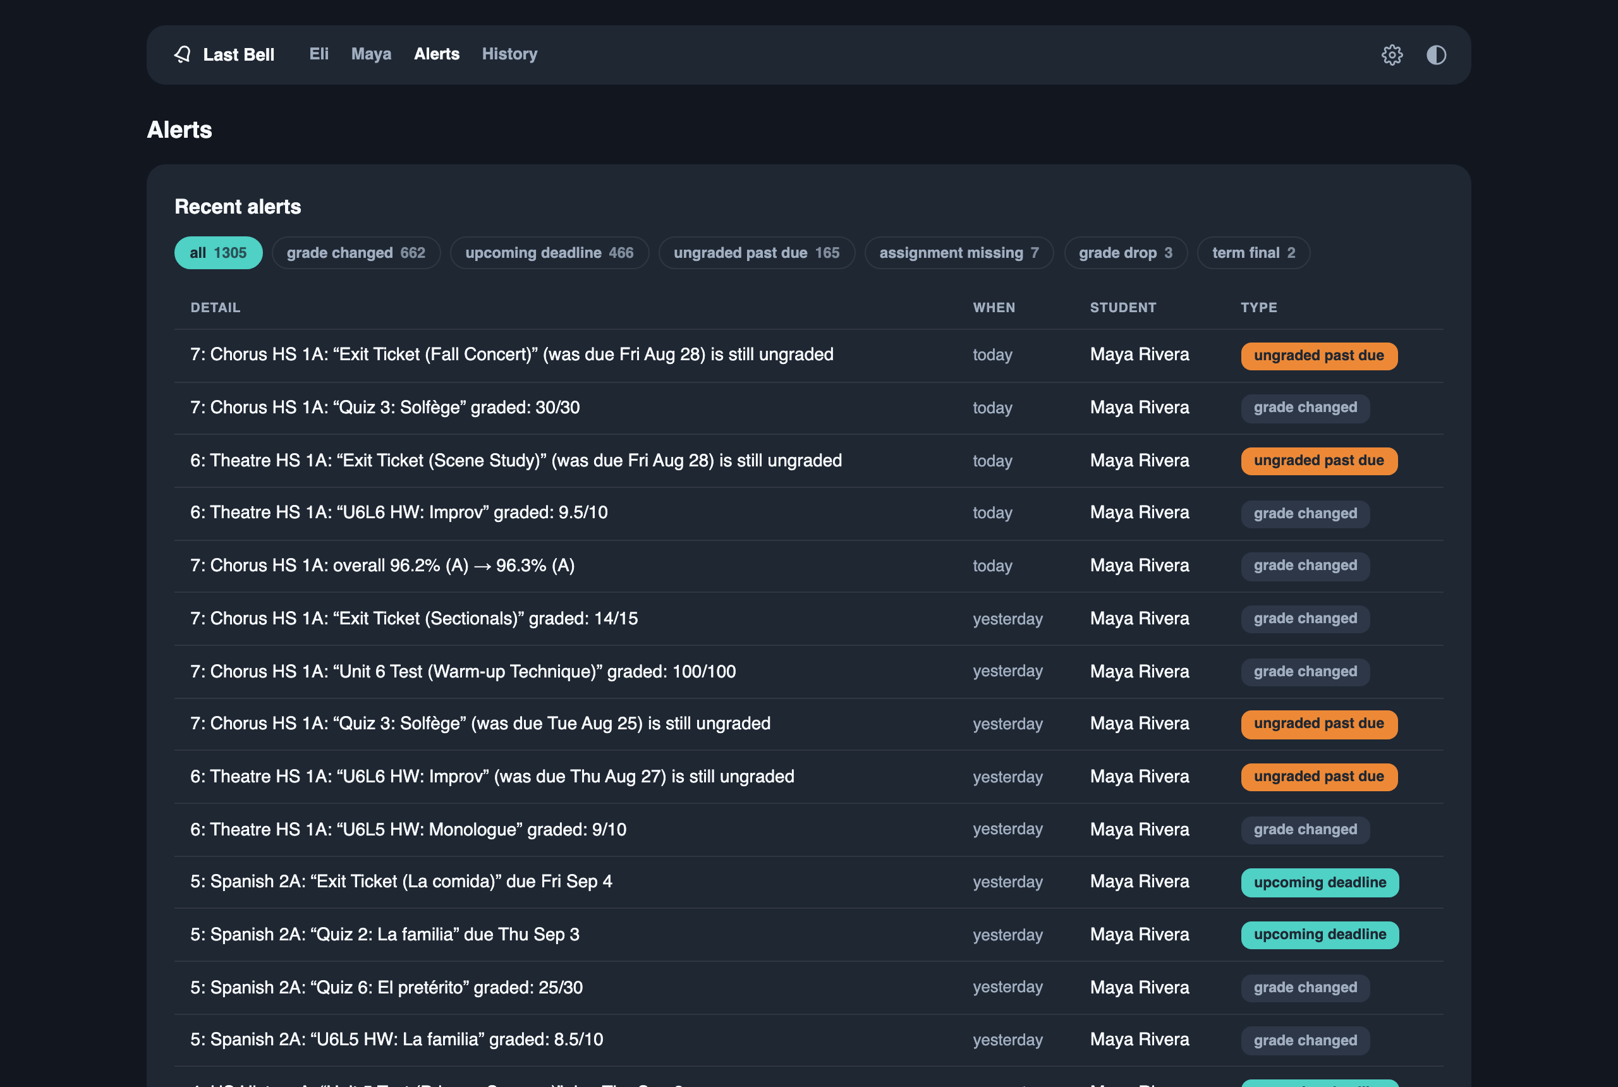Image resolution: width=1618 pixels, height=1087 pixels.
Task: Click 'grade changed' badge on Quiz 3 30/30 row
Action: pyautogui.click(x=1305, y=408)
